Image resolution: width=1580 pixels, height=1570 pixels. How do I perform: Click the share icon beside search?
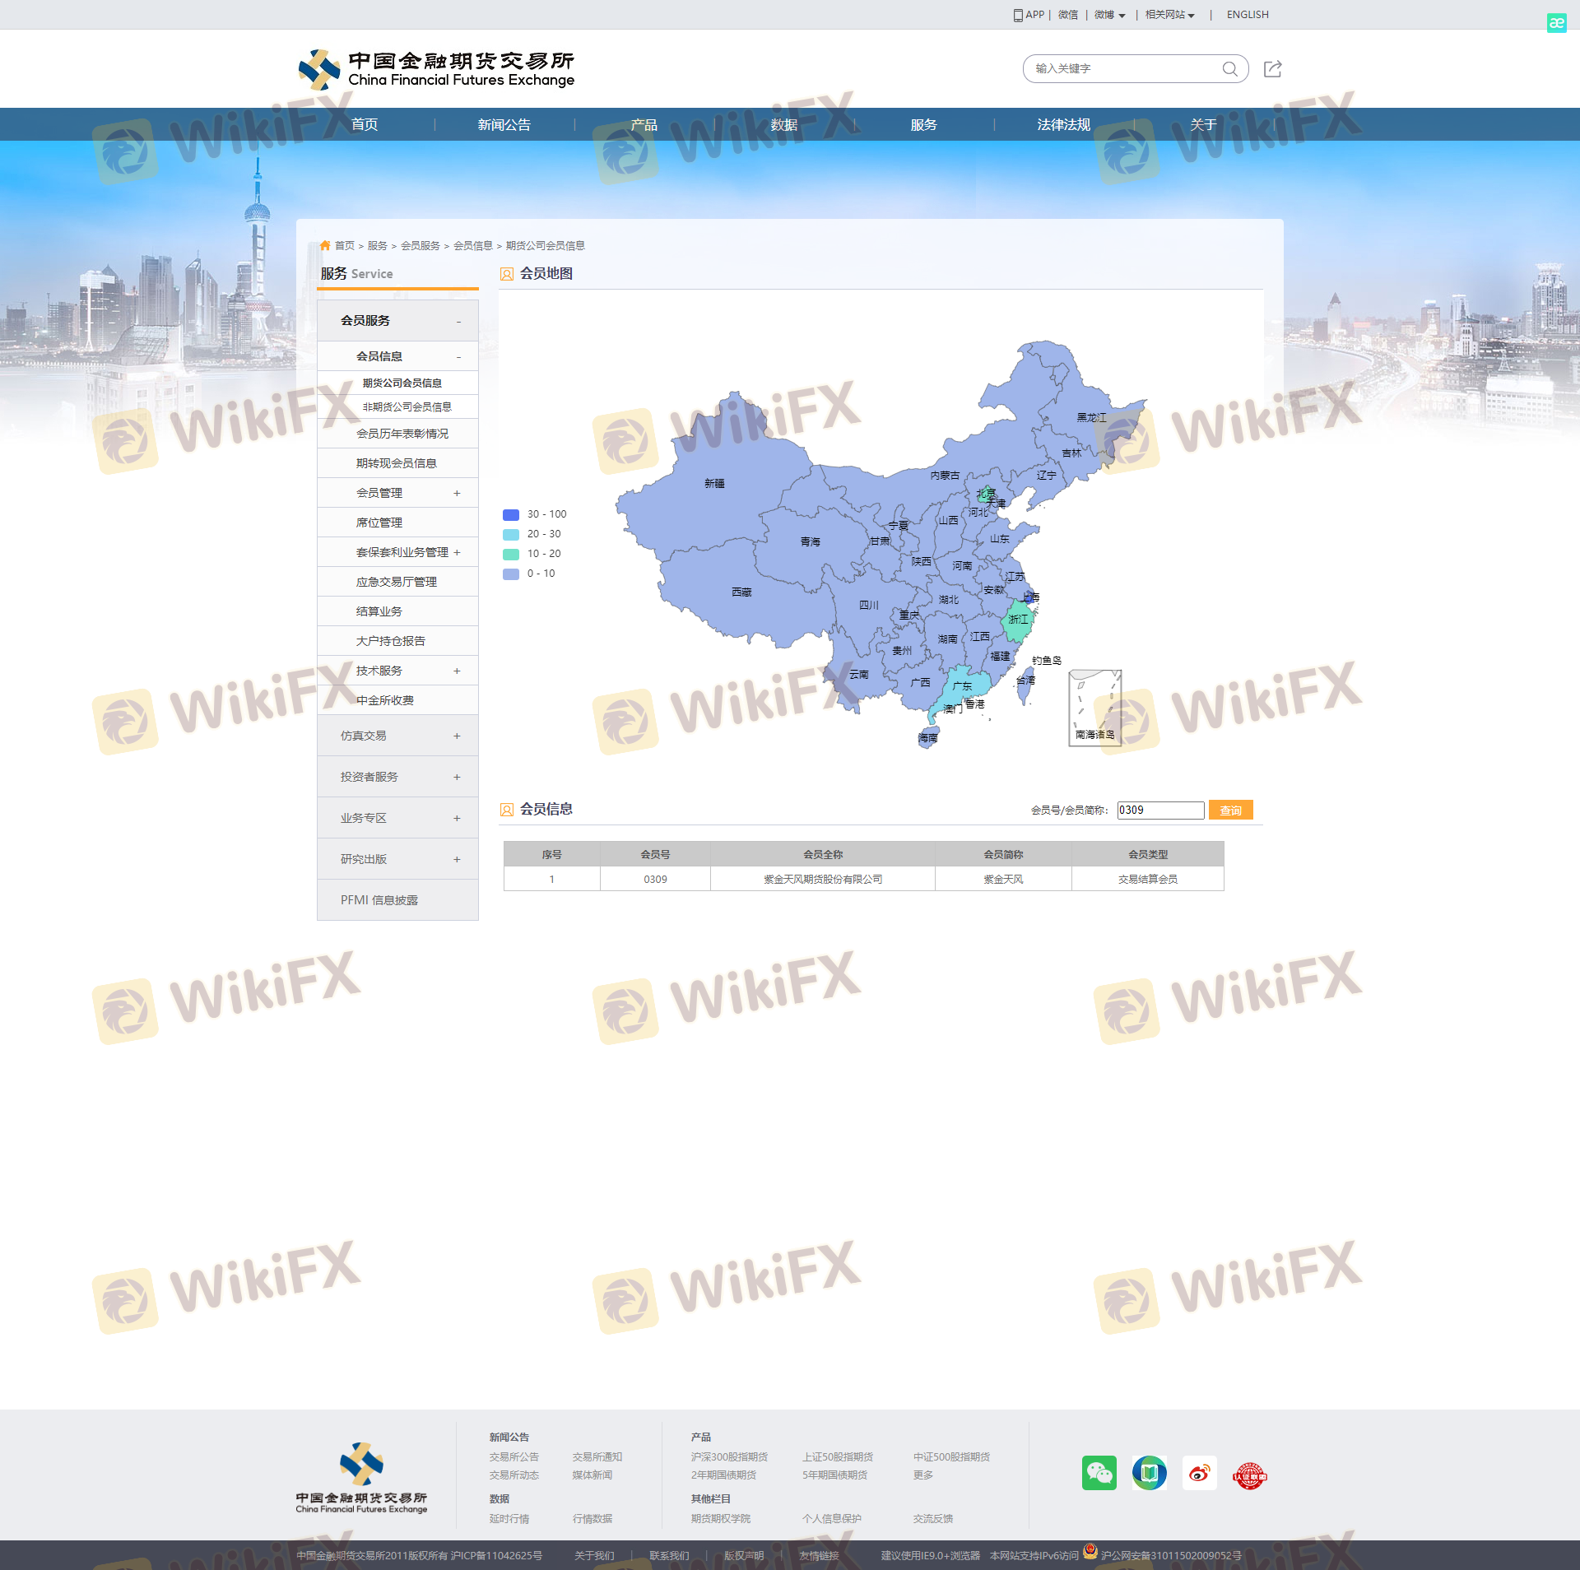click(1272, 69)
